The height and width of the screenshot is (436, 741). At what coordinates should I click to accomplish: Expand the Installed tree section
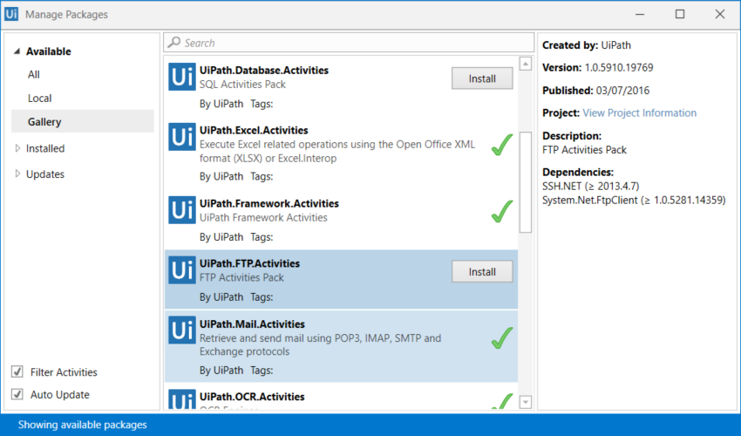click(x=17, y=148)
